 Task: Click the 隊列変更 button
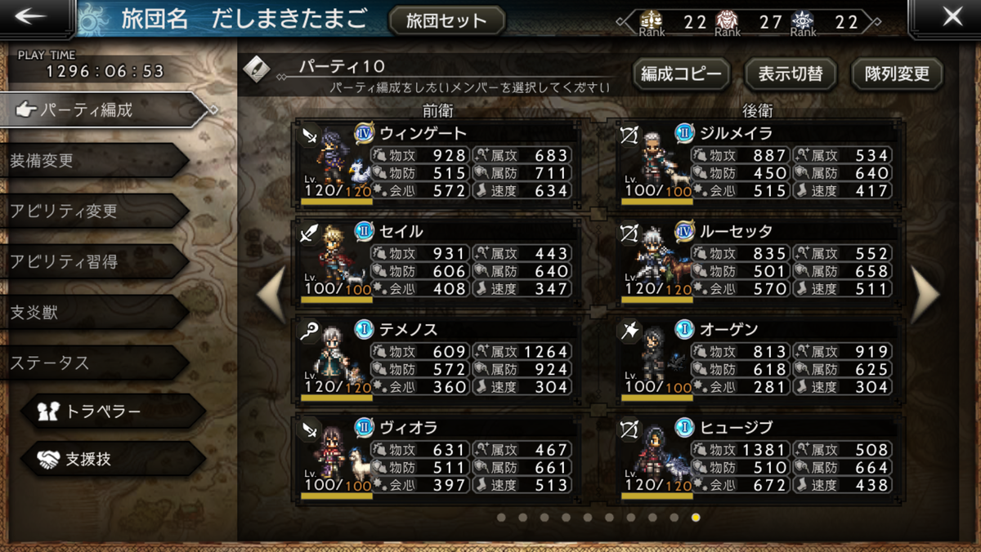tap(897, 74)
